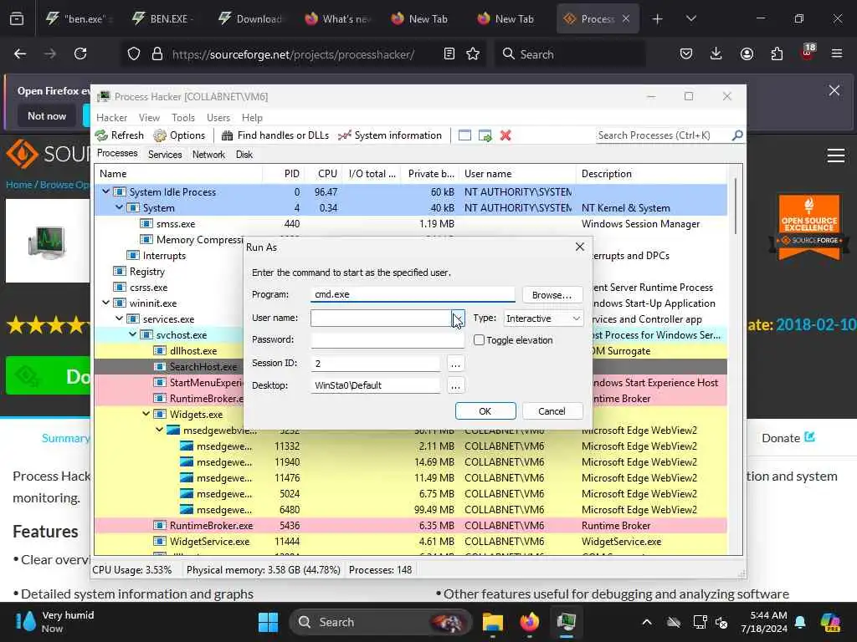This screenshot has width=857, height=642.
Task: Switch to the Disk tab
Action: tap(244, 155)
